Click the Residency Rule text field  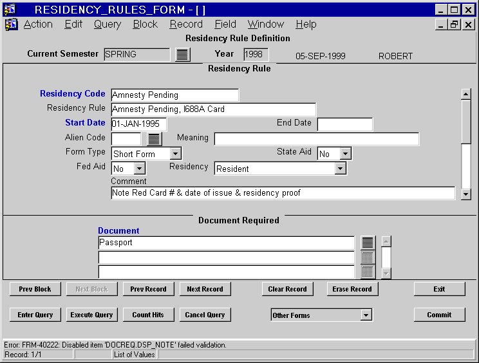coord(214,109)
